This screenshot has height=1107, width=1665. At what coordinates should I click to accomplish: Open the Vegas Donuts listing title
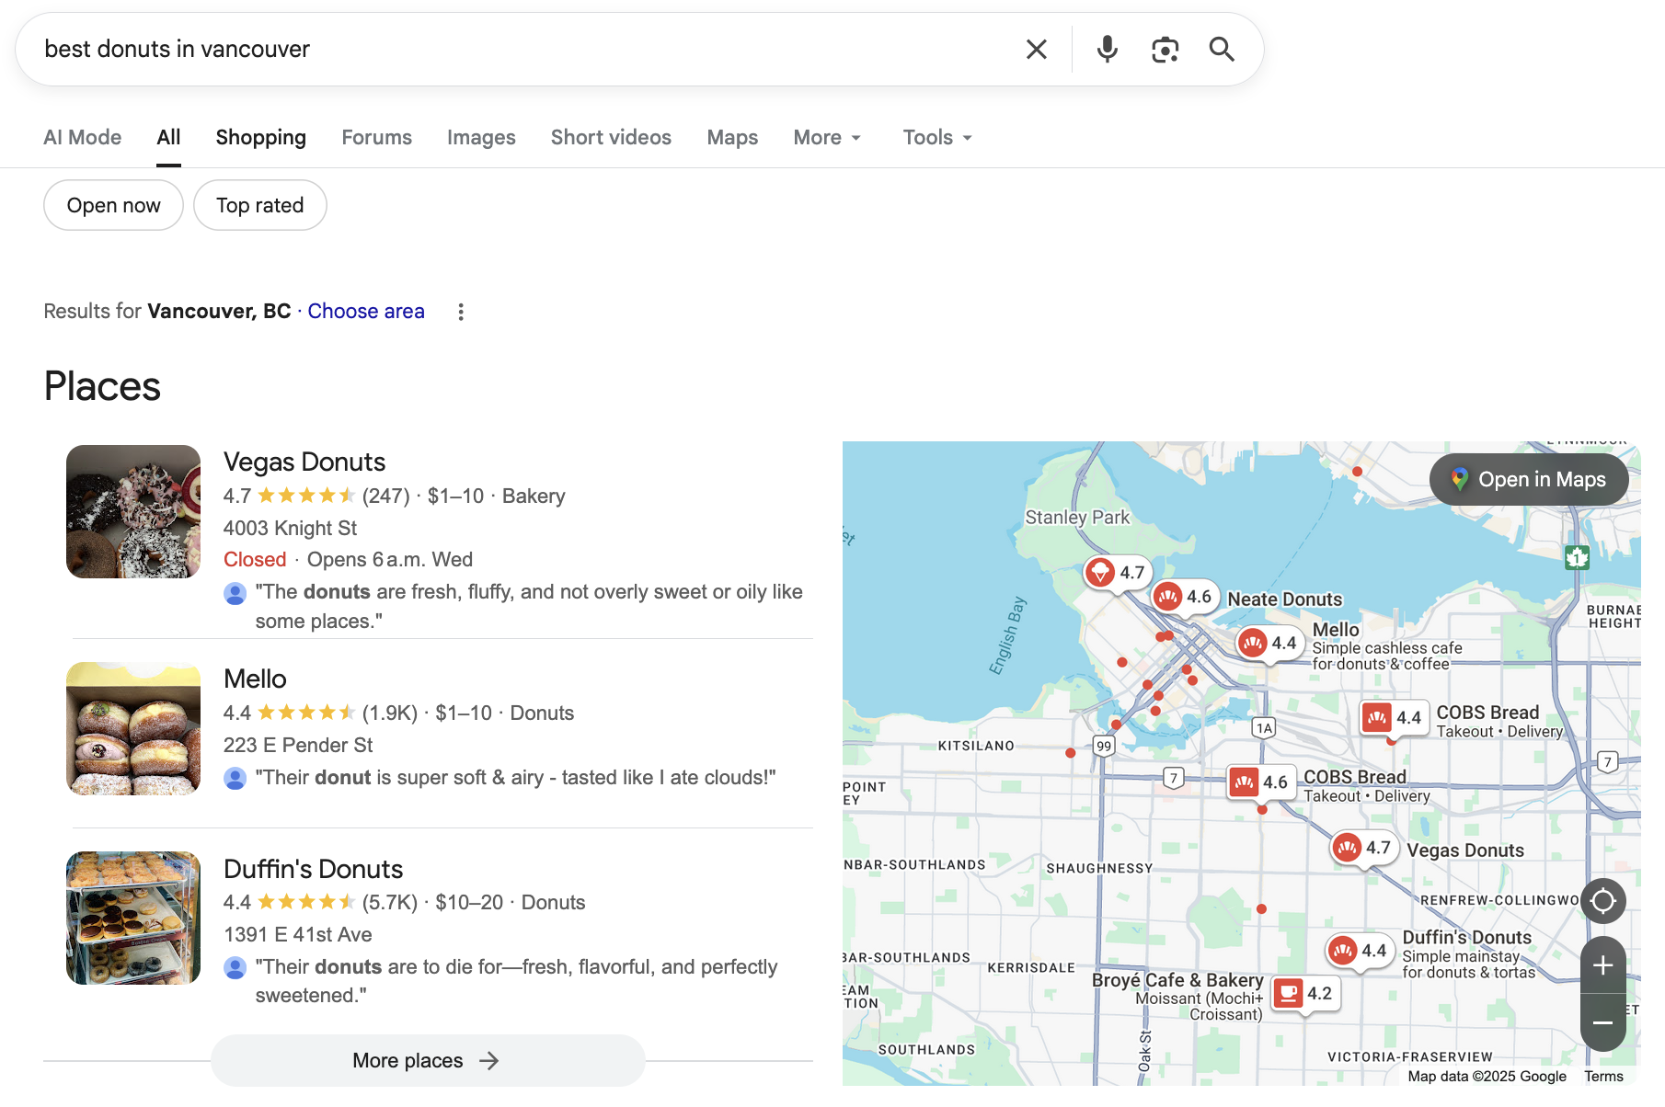click(304, 462)
